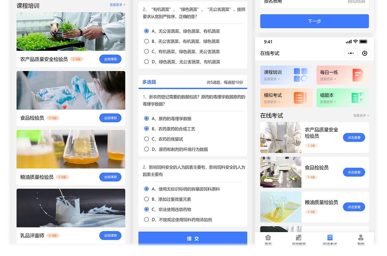Open 农产品质量安全检验员 exam thumbnail

281,138
